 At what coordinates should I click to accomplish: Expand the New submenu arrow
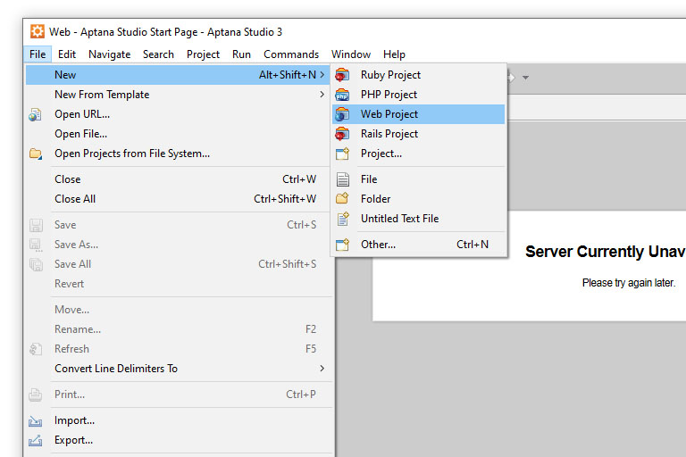(x=322, y=75)
